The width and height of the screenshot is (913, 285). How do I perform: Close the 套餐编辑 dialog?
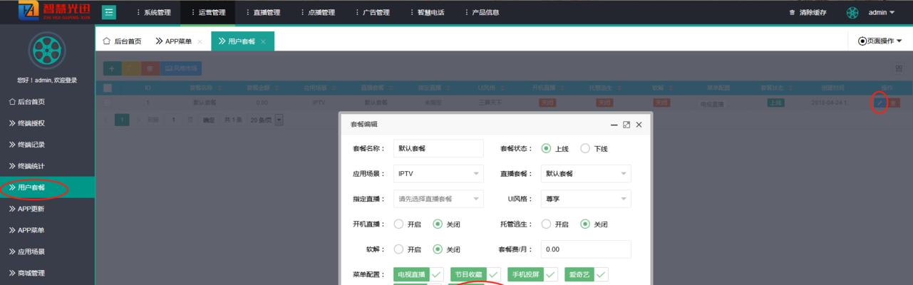639,125
